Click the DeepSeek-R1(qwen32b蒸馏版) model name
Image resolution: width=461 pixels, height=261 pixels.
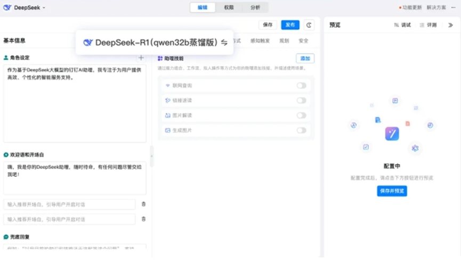tap(156, 43)
